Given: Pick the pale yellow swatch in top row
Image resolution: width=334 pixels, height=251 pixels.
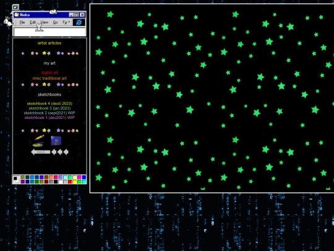Looking at the screenshot, I should tap(75, 177).
